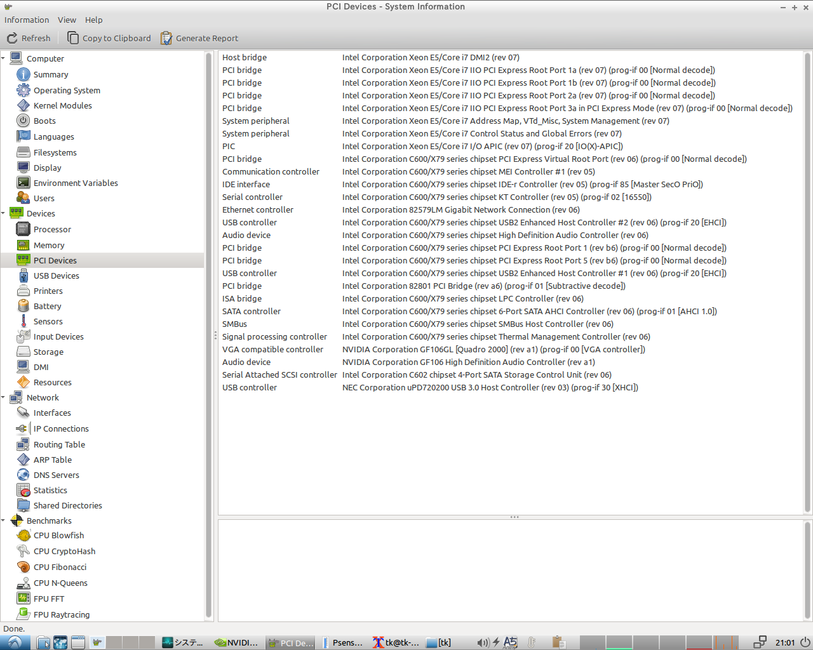Collapse the Benchmarks tree group
813x650 pixels.
point(4,521)
